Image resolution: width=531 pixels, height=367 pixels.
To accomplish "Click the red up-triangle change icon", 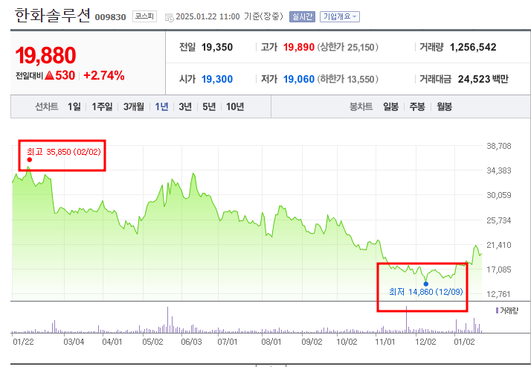I will coord(49,75).
